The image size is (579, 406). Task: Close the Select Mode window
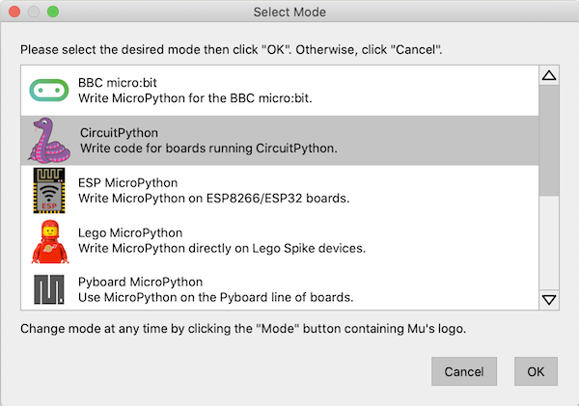(14, 12)
